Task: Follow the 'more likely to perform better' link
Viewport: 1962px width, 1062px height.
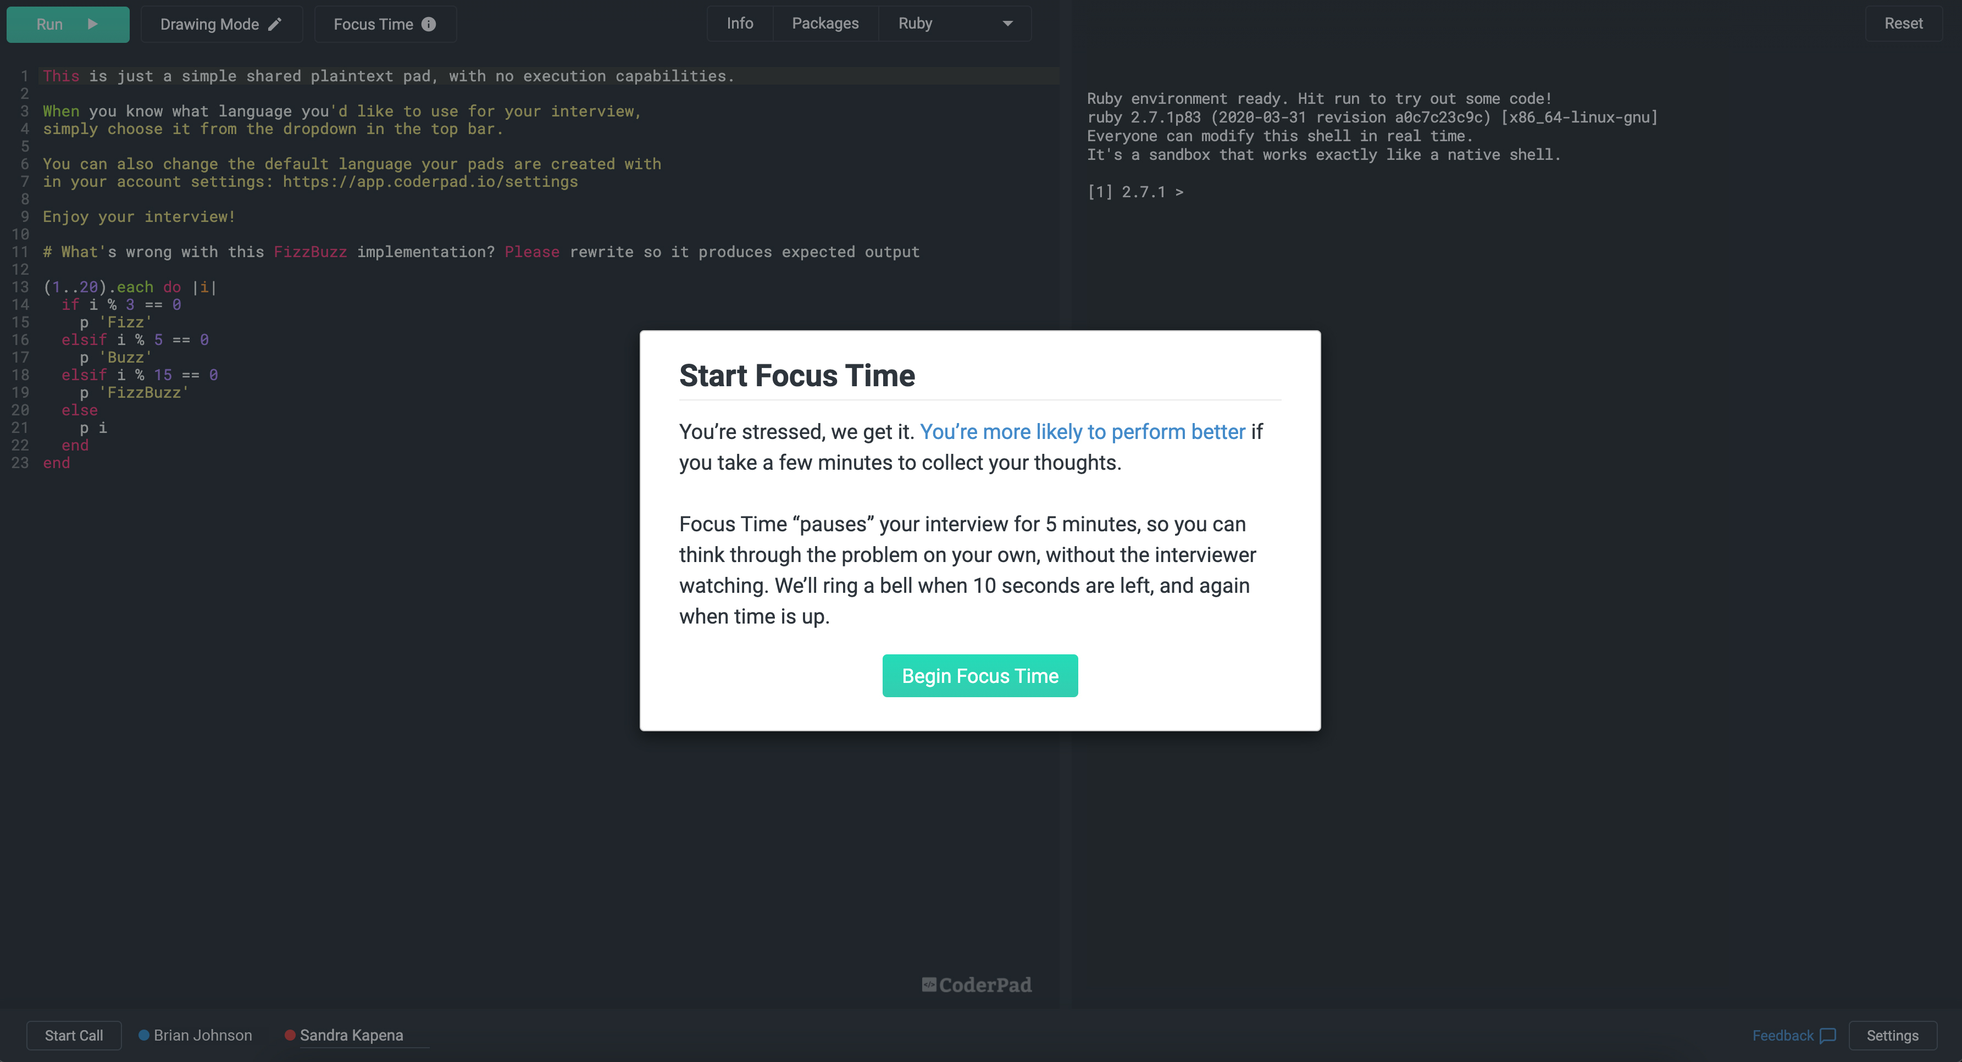Action: tap(1082, 432)
